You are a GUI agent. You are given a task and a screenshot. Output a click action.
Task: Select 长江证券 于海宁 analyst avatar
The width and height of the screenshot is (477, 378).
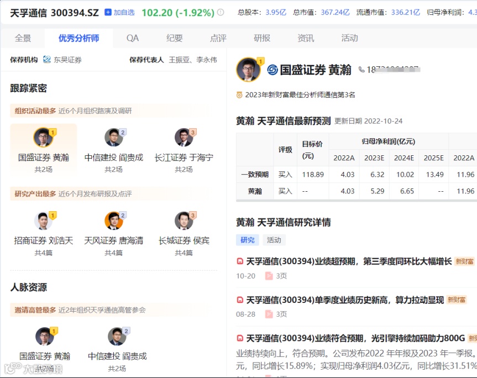[x=184, y=138]
